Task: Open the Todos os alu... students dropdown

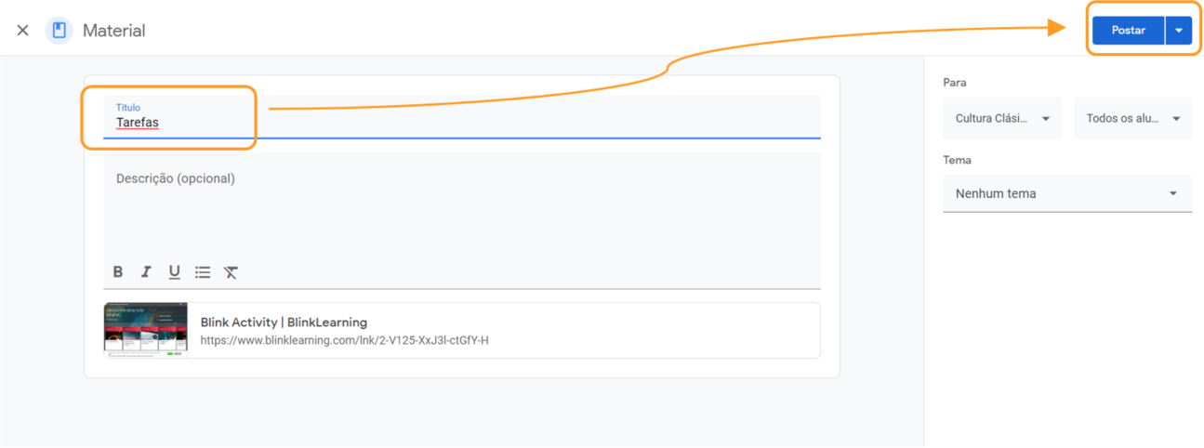Action: pos(1132,119)
